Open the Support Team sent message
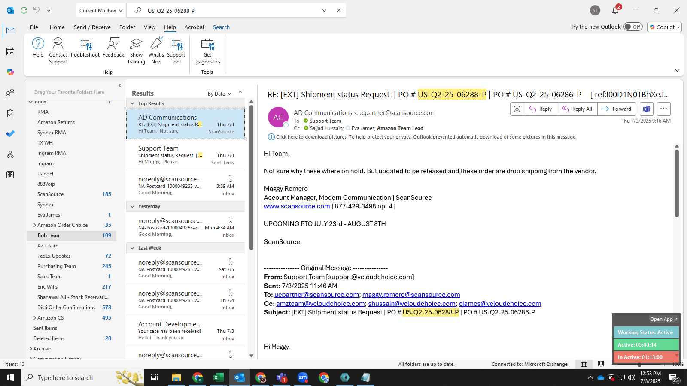 point(185,155)
